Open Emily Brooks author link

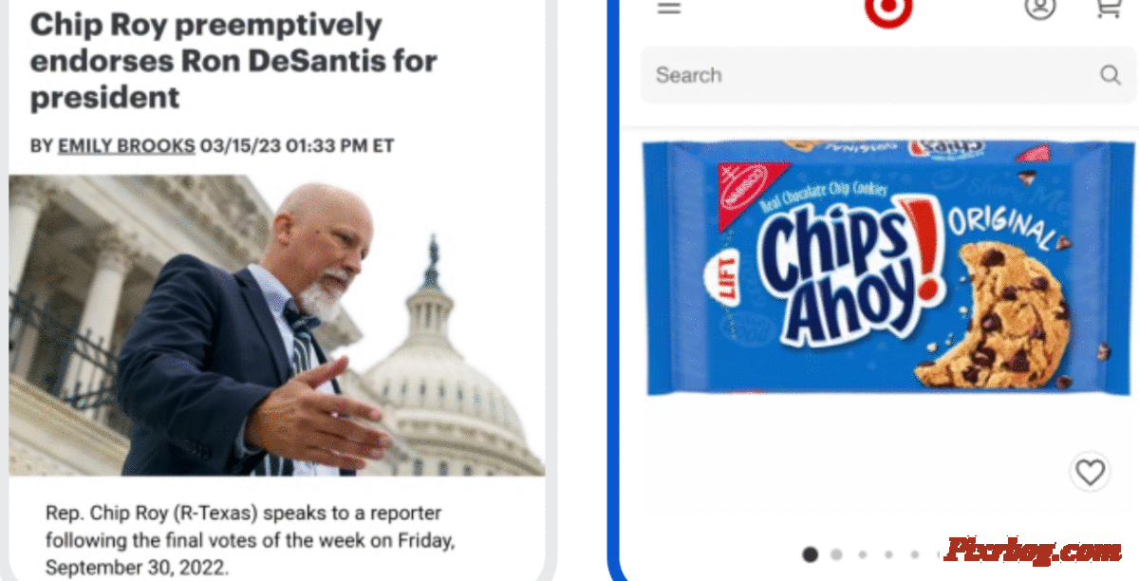126,146
